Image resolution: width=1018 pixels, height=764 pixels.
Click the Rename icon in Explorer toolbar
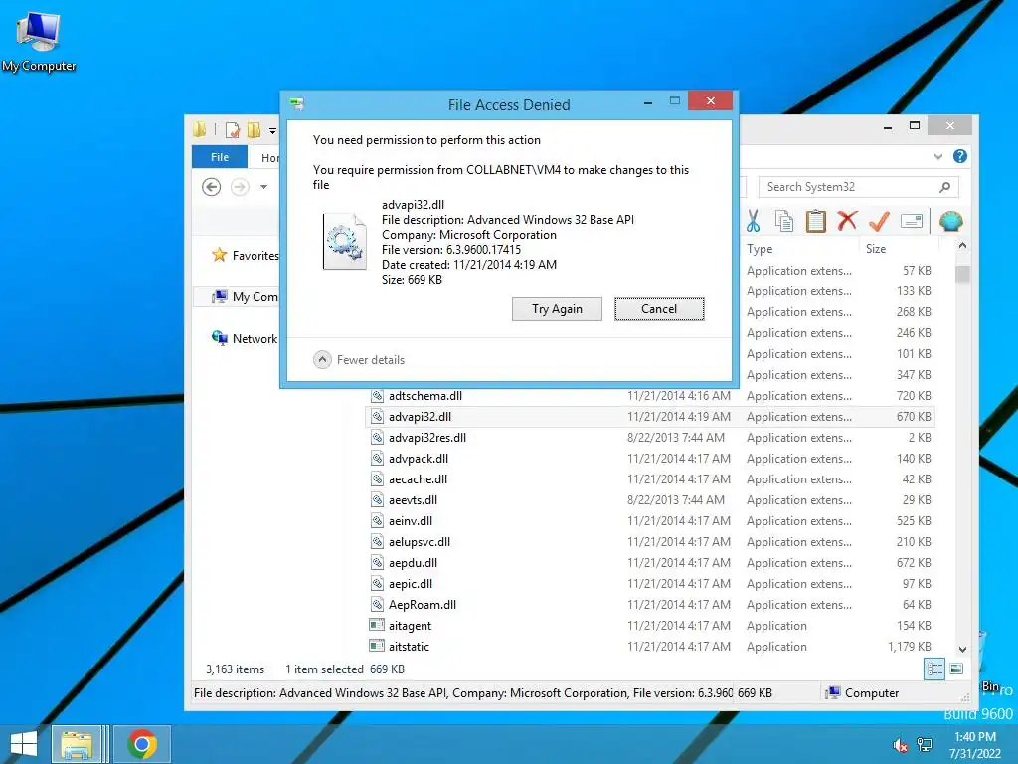coord(912,222)
